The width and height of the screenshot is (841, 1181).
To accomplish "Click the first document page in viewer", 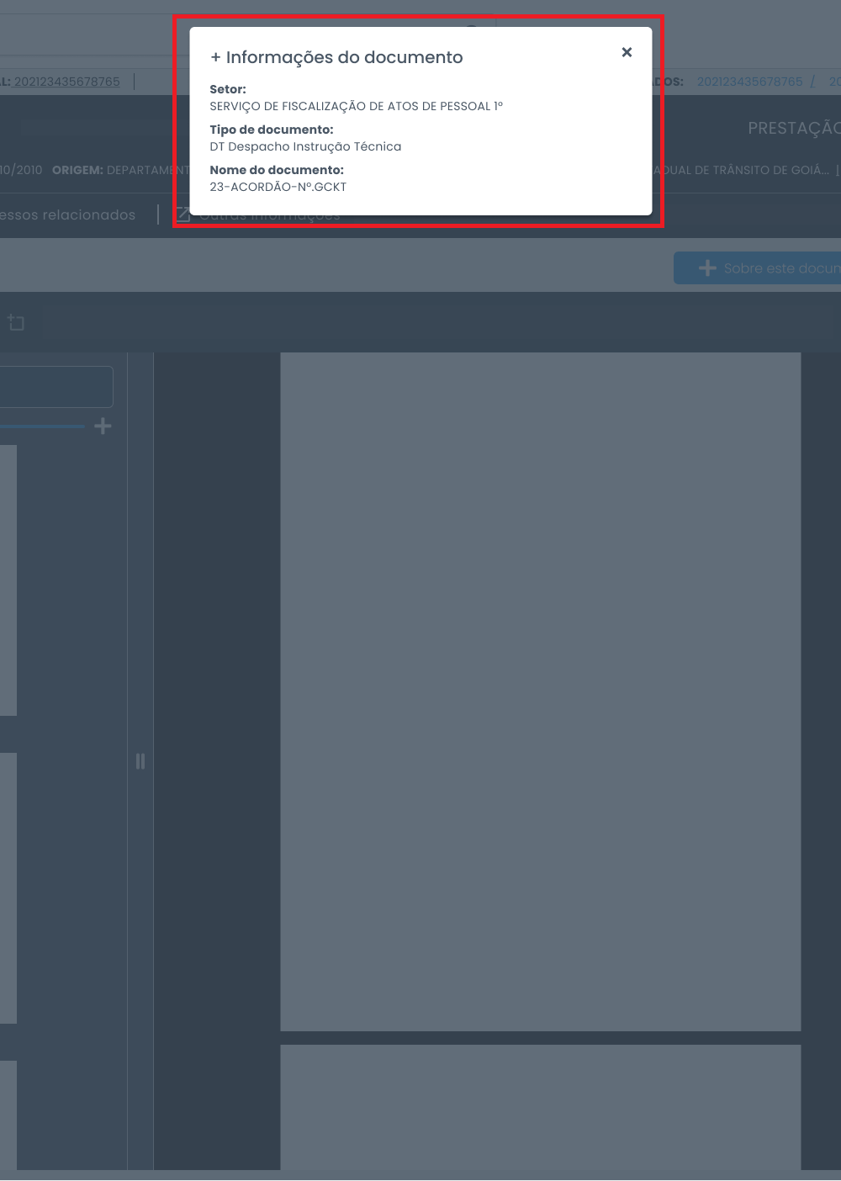I will [x=540, y=691].
